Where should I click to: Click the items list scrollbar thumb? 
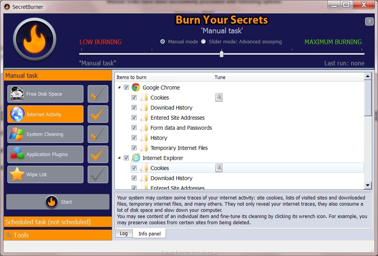click(x=368, y=98)
